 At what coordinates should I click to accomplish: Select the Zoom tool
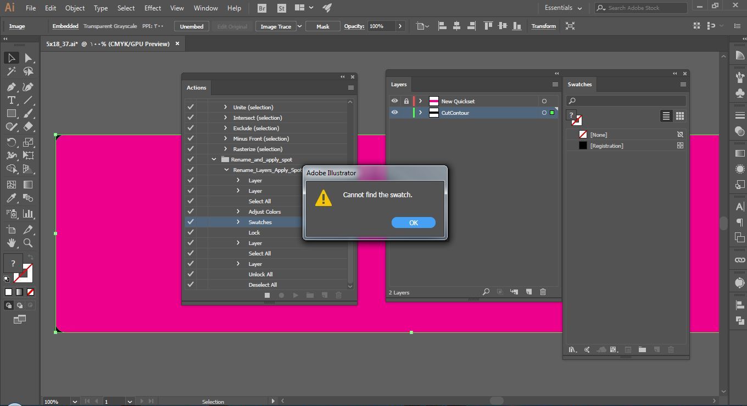[28, 243]
